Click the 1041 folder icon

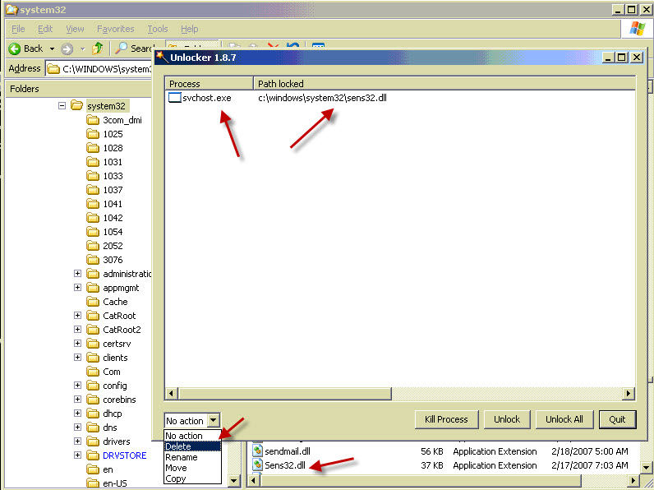tap(93, 204)
